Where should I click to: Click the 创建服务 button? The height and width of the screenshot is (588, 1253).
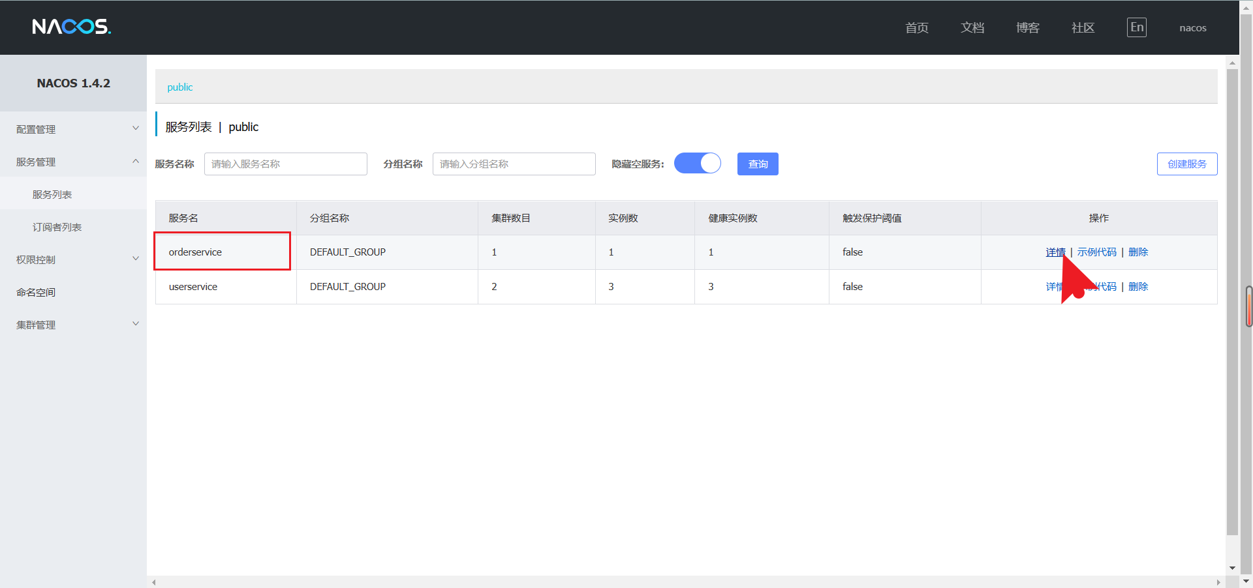coord(1187,164)
